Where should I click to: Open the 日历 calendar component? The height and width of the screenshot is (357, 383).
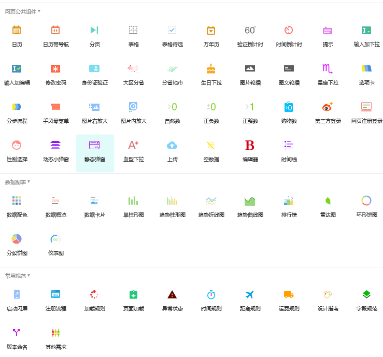[x=17, y=30]
